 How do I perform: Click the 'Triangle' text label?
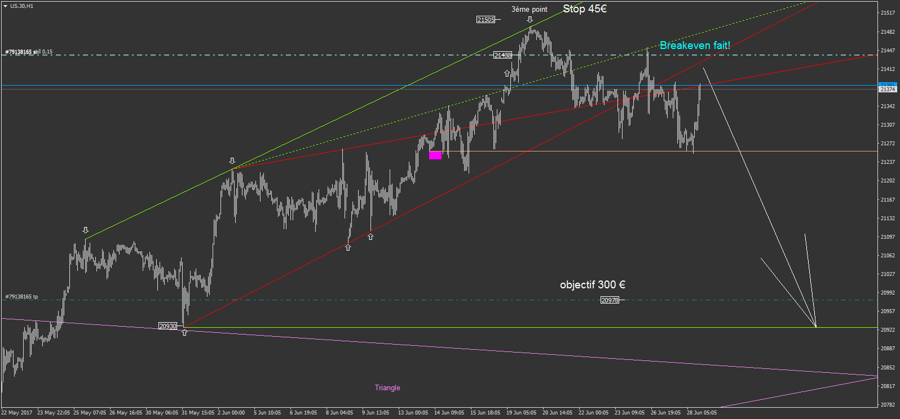[x=387, y=388]
